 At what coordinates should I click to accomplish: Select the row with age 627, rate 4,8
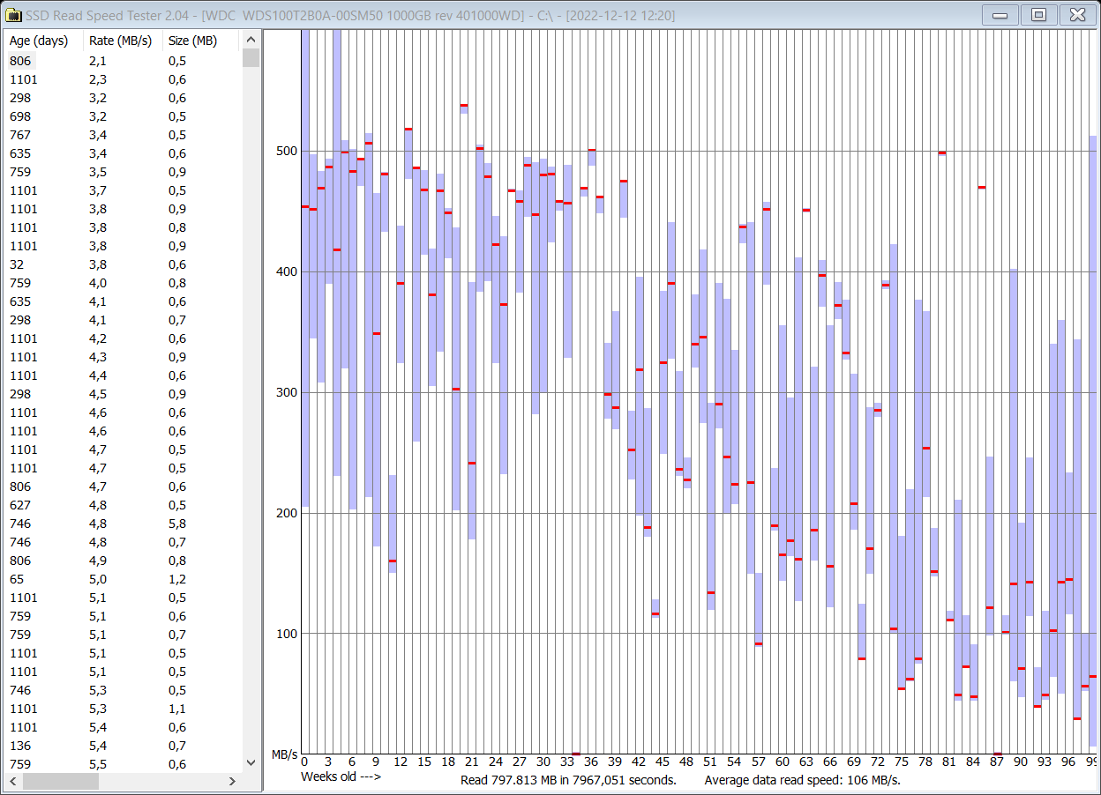pos(124,505)
